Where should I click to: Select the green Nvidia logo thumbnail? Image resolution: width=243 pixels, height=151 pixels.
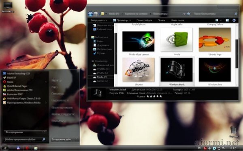coord(177,40)
